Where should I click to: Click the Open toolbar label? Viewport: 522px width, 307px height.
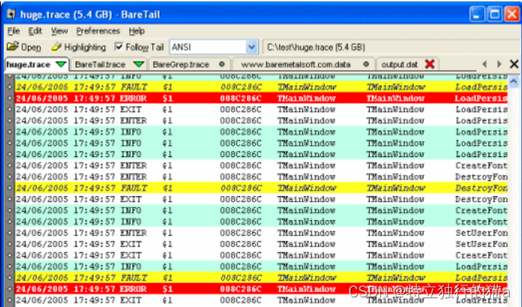tap(31, 47)
